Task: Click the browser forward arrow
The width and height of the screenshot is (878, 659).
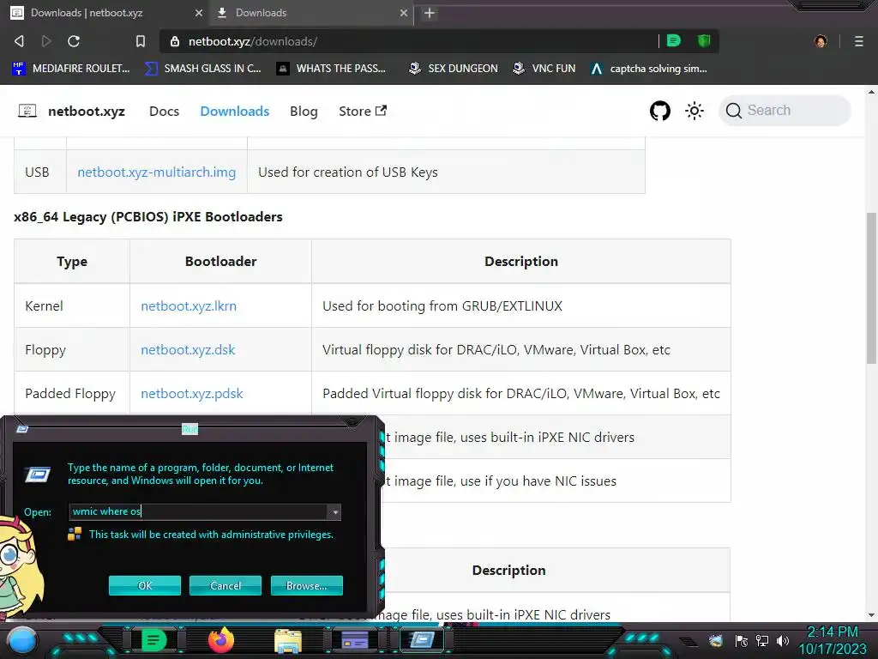Action: point(46,41)
